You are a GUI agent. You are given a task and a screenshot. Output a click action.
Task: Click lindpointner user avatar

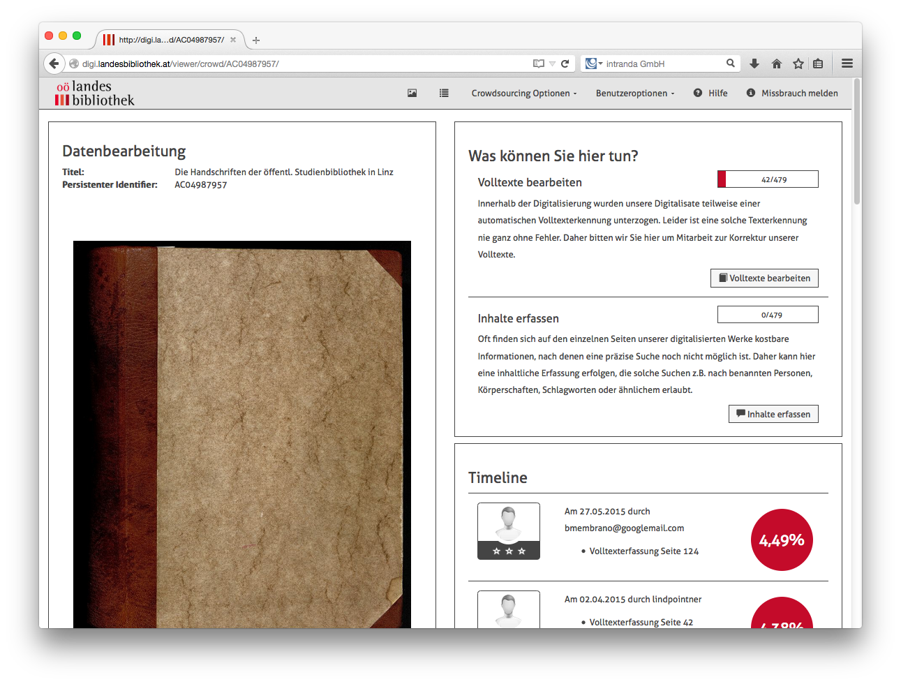point(509,609)
